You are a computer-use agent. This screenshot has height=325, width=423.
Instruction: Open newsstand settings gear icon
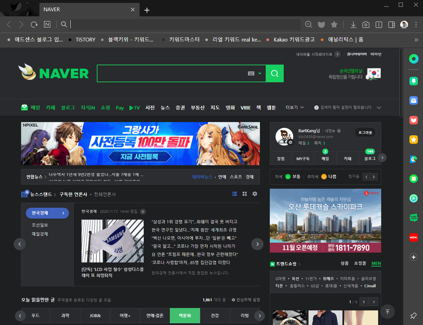255,194
